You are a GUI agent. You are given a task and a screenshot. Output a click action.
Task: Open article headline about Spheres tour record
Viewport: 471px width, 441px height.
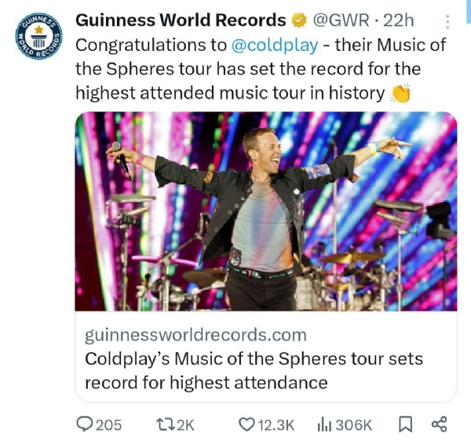[x=254, y=370]
